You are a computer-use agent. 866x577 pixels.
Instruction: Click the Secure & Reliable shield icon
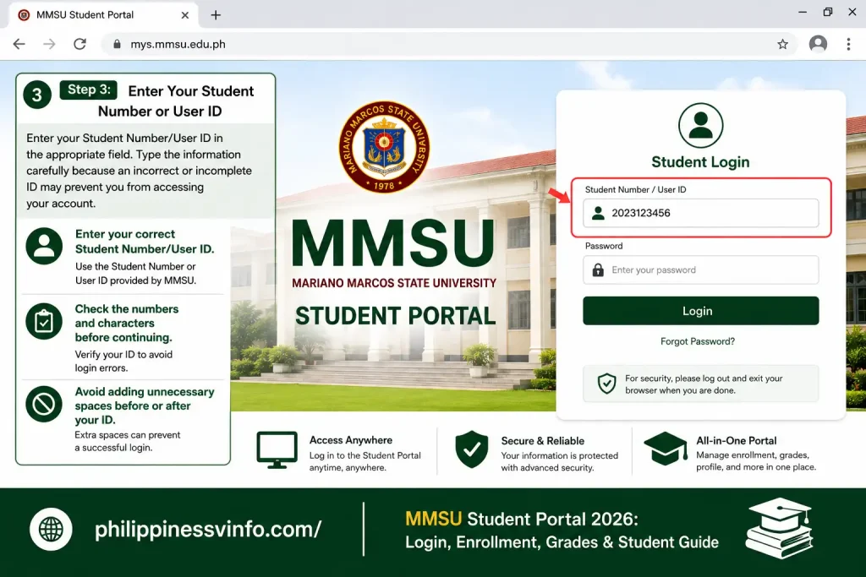[472, 449]
